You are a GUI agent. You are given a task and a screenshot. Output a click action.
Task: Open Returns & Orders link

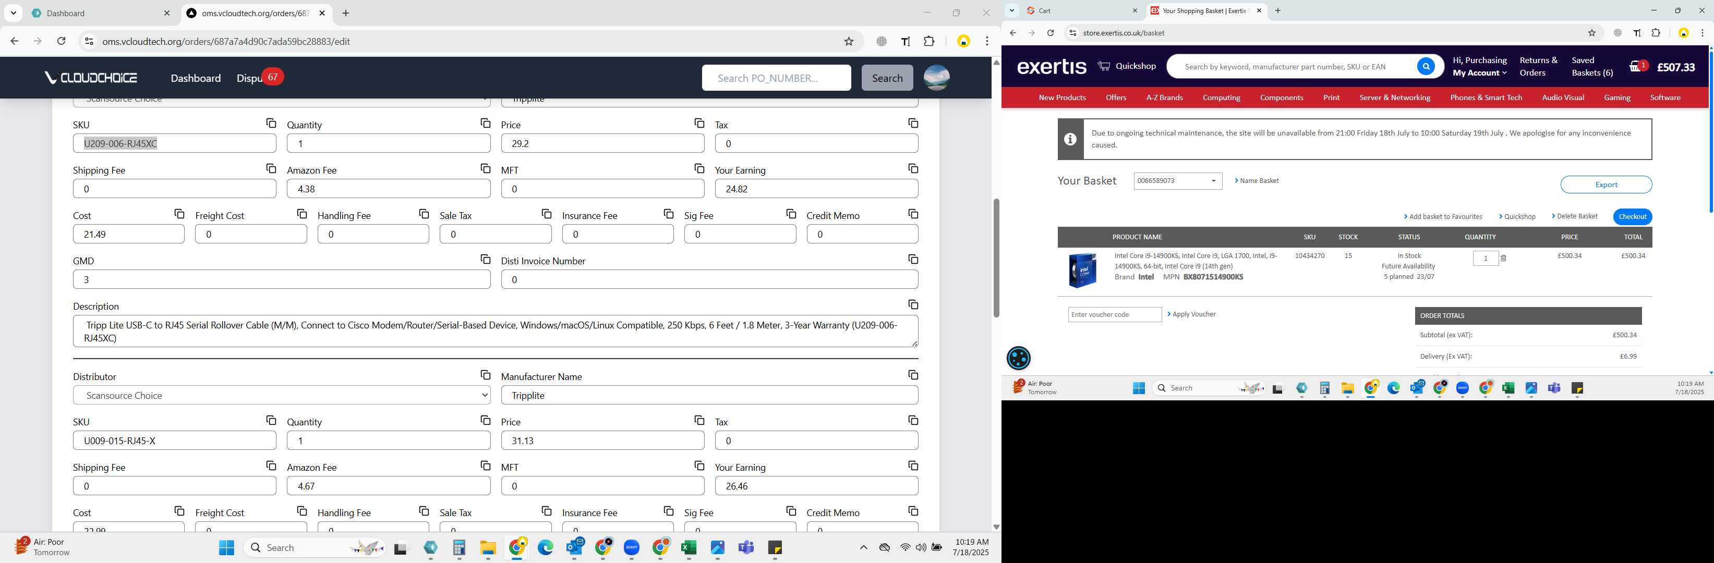[1538, 67]
